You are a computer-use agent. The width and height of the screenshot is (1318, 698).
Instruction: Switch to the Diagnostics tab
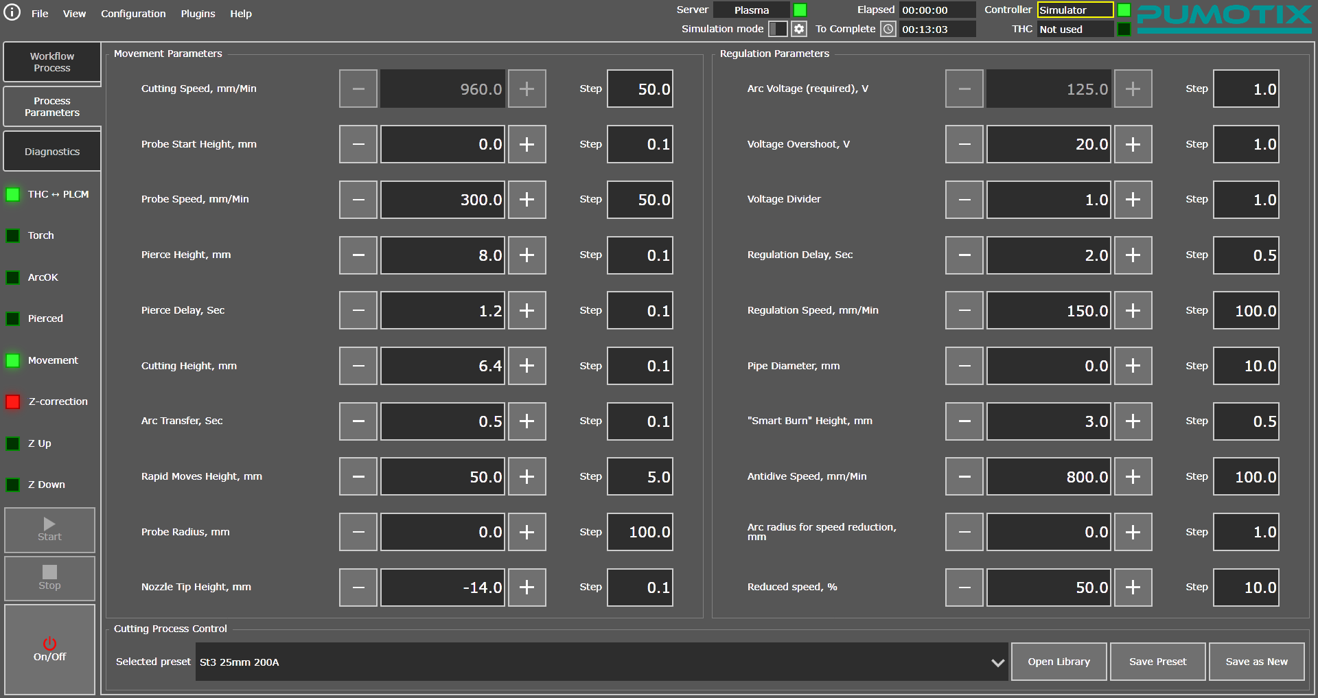click(52, 152)
